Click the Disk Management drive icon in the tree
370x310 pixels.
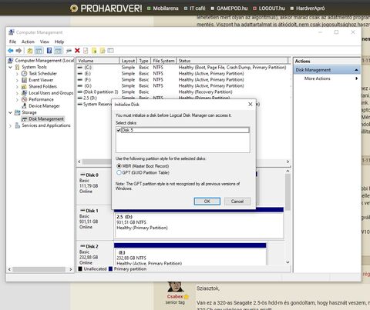(24, 119)
